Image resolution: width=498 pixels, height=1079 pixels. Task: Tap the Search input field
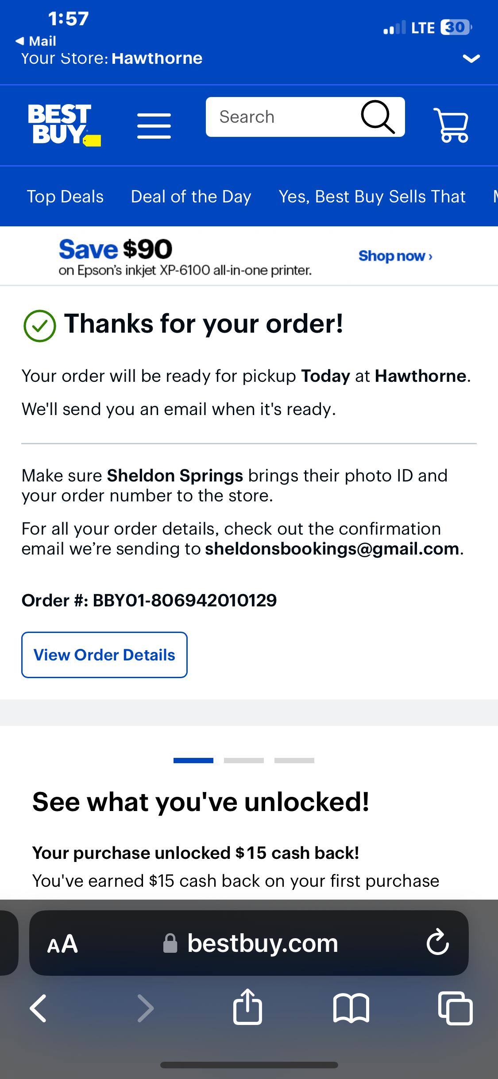coord(283,117)
